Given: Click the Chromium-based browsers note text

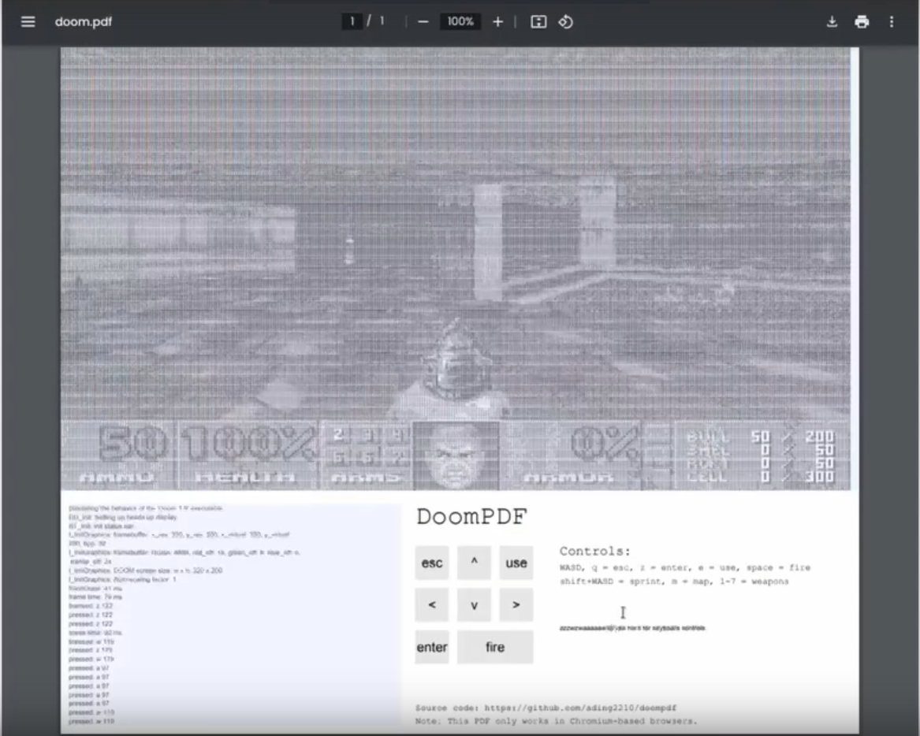Looking at the screenshot, I should (x=556, y=721).
